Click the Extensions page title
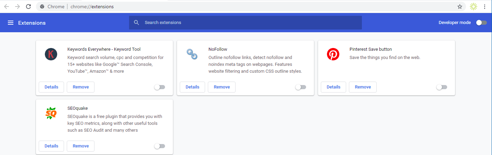492x155 pixels. (32, 23)
